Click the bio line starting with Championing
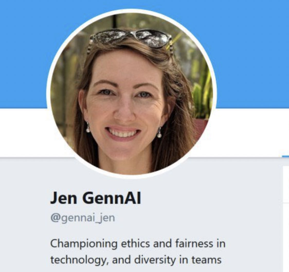This screenshot has height=272, width=289. click(x=138, y=244)
